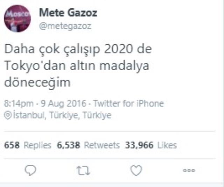
Task: Click the reply speech bubble icon
Action: click(30, 170)
